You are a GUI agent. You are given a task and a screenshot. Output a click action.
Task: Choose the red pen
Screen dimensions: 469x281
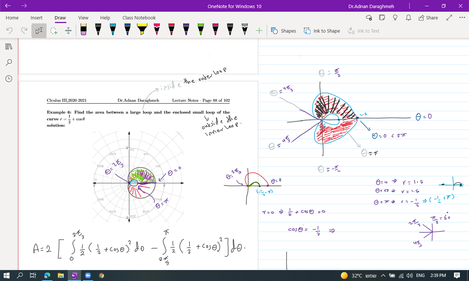171,30
